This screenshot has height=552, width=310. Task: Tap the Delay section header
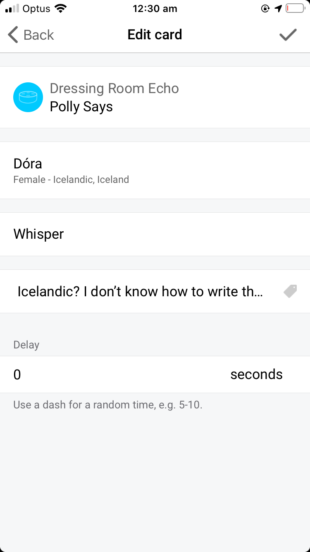coord(26,345)
